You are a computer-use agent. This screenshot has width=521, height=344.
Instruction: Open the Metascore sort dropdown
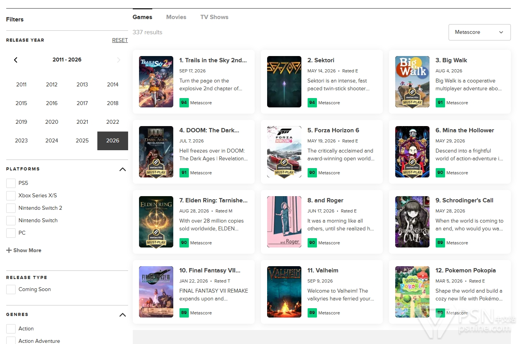point(479,32)
